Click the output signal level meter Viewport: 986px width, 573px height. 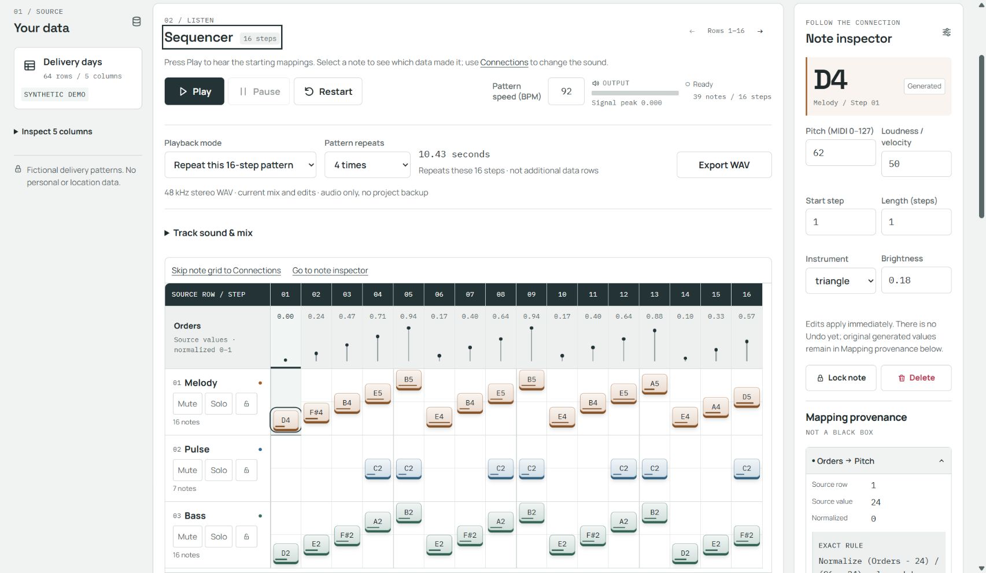click(635, 93)
